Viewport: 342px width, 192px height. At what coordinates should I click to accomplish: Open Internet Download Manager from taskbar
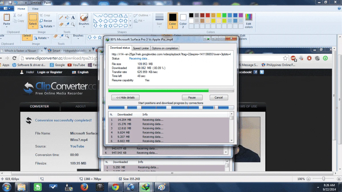coord(146,187)
